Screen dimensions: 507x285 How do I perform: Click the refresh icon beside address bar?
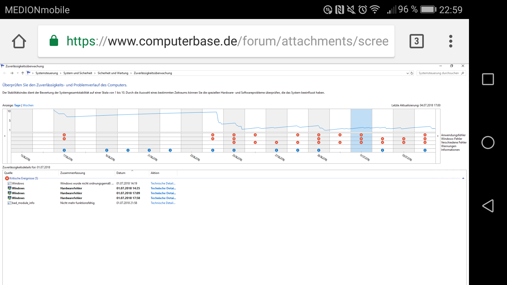click(412, 73)
